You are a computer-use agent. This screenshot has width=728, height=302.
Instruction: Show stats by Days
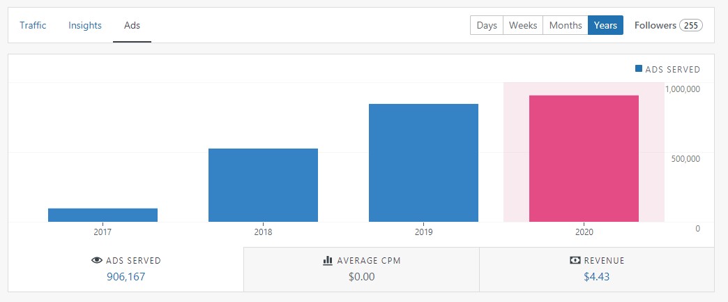[x=487, y=25]
